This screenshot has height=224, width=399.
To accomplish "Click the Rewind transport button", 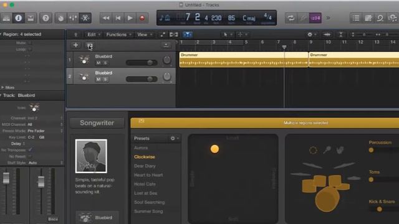I will click(106, 18).
